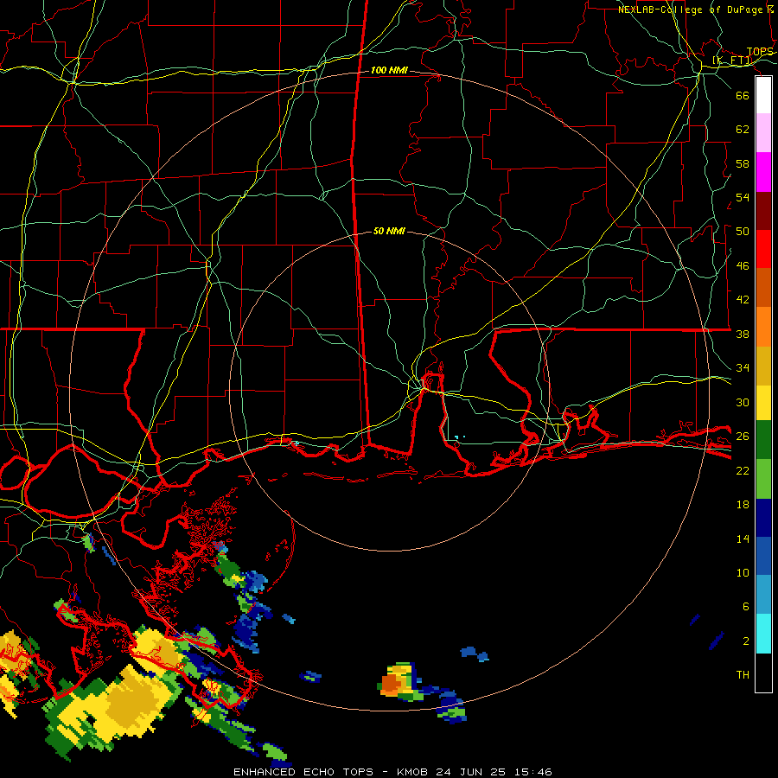Click the "62" legend value
The height and width of the screenshot is (778, 778).
click(x=743, y=129)
